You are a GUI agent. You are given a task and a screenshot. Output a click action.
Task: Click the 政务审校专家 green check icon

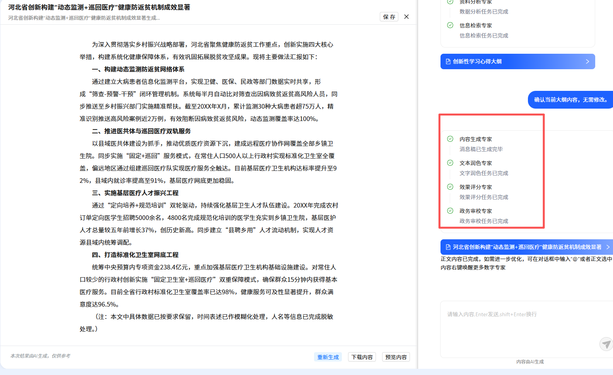coord(450,211)
